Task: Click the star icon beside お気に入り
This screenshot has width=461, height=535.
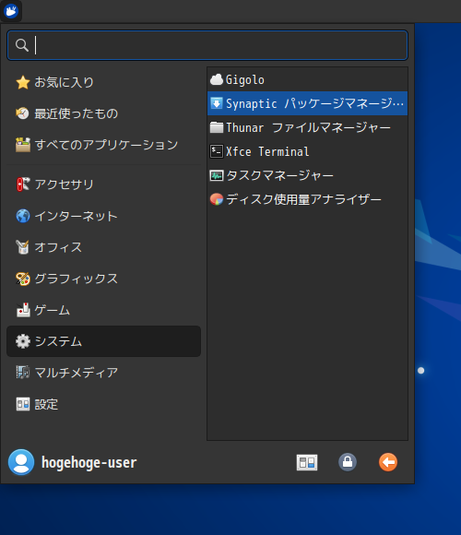Action: [x=23, y=82]
